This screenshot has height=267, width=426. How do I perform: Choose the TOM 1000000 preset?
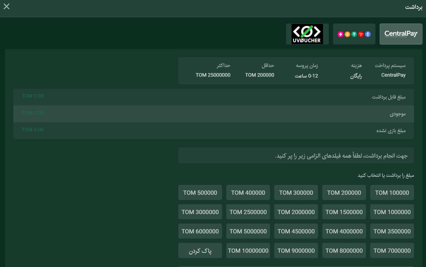click(x=392, y=212)
